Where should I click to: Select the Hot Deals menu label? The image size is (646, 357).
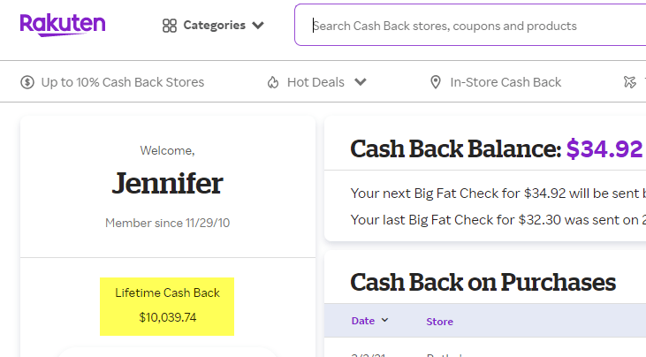click(x=315, y=82)
